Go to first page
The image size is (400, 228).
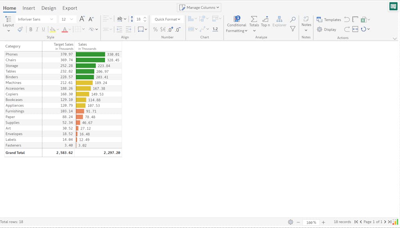(356, 222)
